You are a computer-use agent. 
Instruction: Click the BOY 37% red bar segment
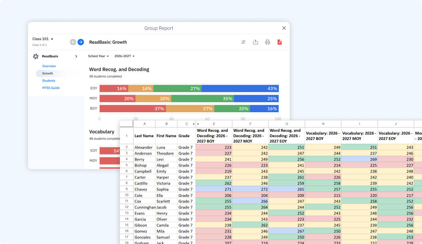[x=133, y=108]
